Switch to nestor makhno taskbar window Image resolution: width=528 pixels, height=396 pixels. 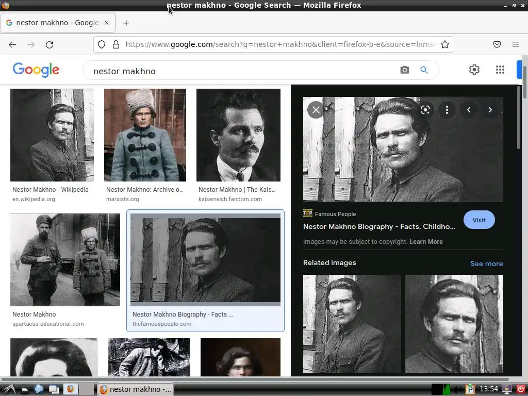136,389
